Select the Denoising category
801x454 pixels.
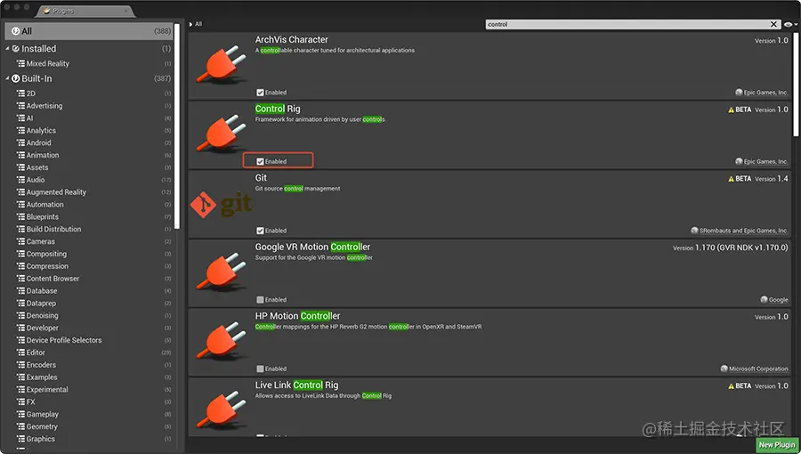pyautogui.click(x=42, y=316)
